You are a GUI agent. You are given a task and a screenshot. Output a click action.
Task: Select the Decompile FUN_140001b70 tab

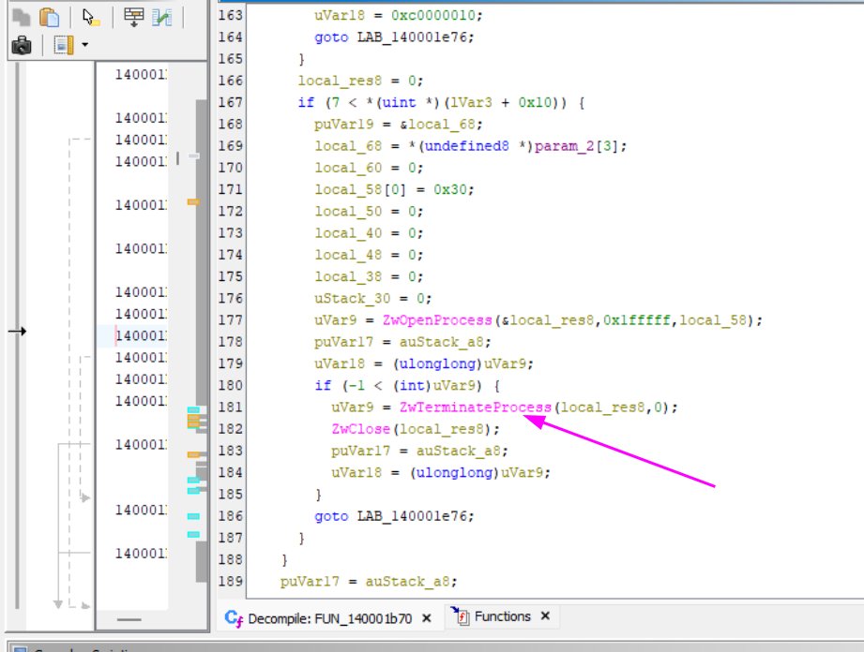[x=329, y=618]
